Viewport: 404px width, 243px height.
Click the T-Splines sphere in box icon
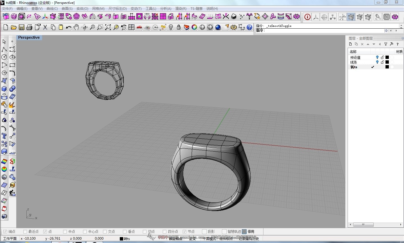click(x=22, y=17)
